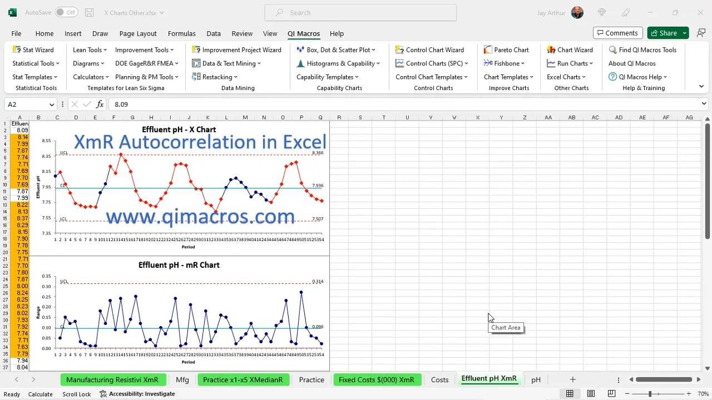Click the vertical scrollbar thumb

point(707,182)
